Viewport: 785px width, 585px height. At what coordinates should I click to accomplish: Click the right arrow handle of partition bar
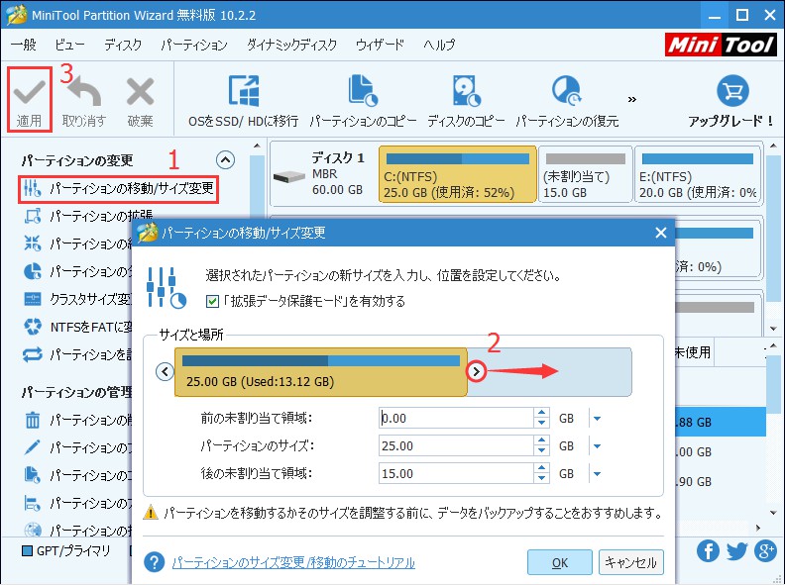pos(476,371)
